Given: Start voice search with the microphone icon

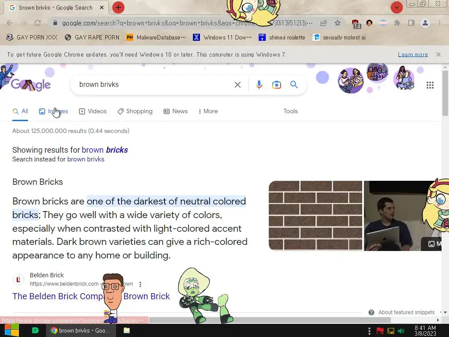Looking at the screenshot, I should [x=259, y=85].
